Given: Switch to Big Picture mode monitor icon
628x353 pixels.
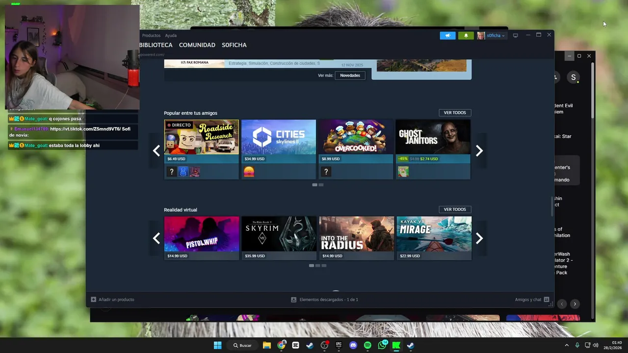Looking at the screenshot, I should [515, 35].
